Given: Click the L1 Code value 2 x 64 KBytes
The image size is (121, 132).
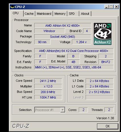Looking at the screenshot, I should [x=99, y=86].
